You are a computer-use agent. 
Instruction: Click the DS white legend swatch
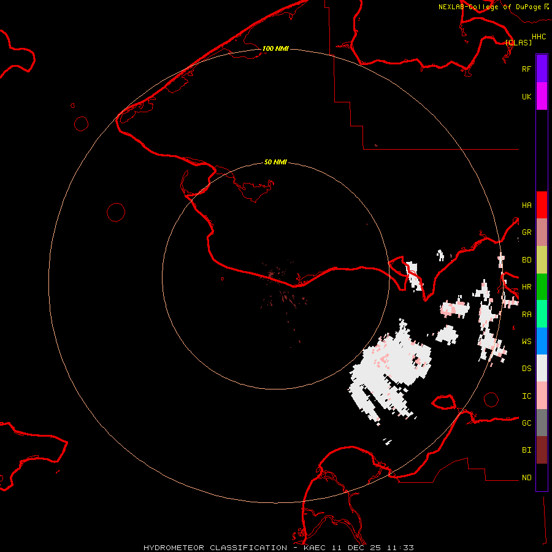tap(542, 368)
